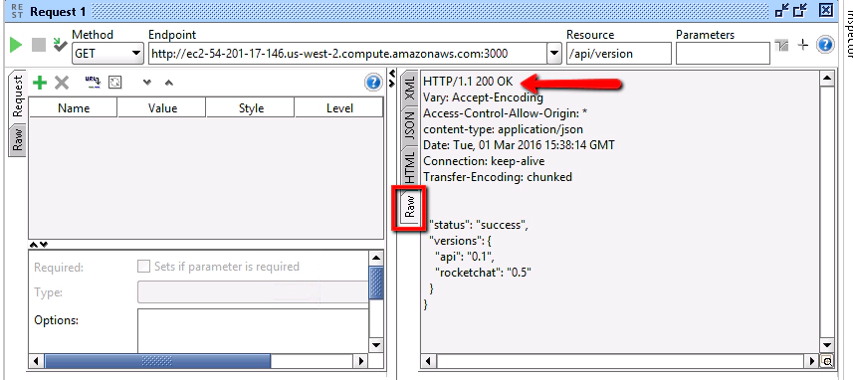
Task: Click the "rocketchat": "0.5" JSON line
Action: (x=483, y=273)
